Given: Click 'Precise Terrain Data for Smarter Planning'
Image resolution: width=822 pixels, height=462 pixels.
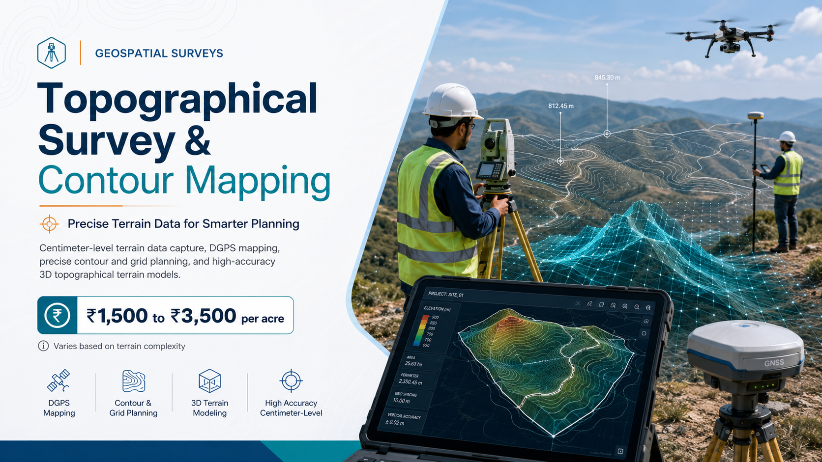Looking at the screenshot, I should pyautogui.click(x=183, y=224).
